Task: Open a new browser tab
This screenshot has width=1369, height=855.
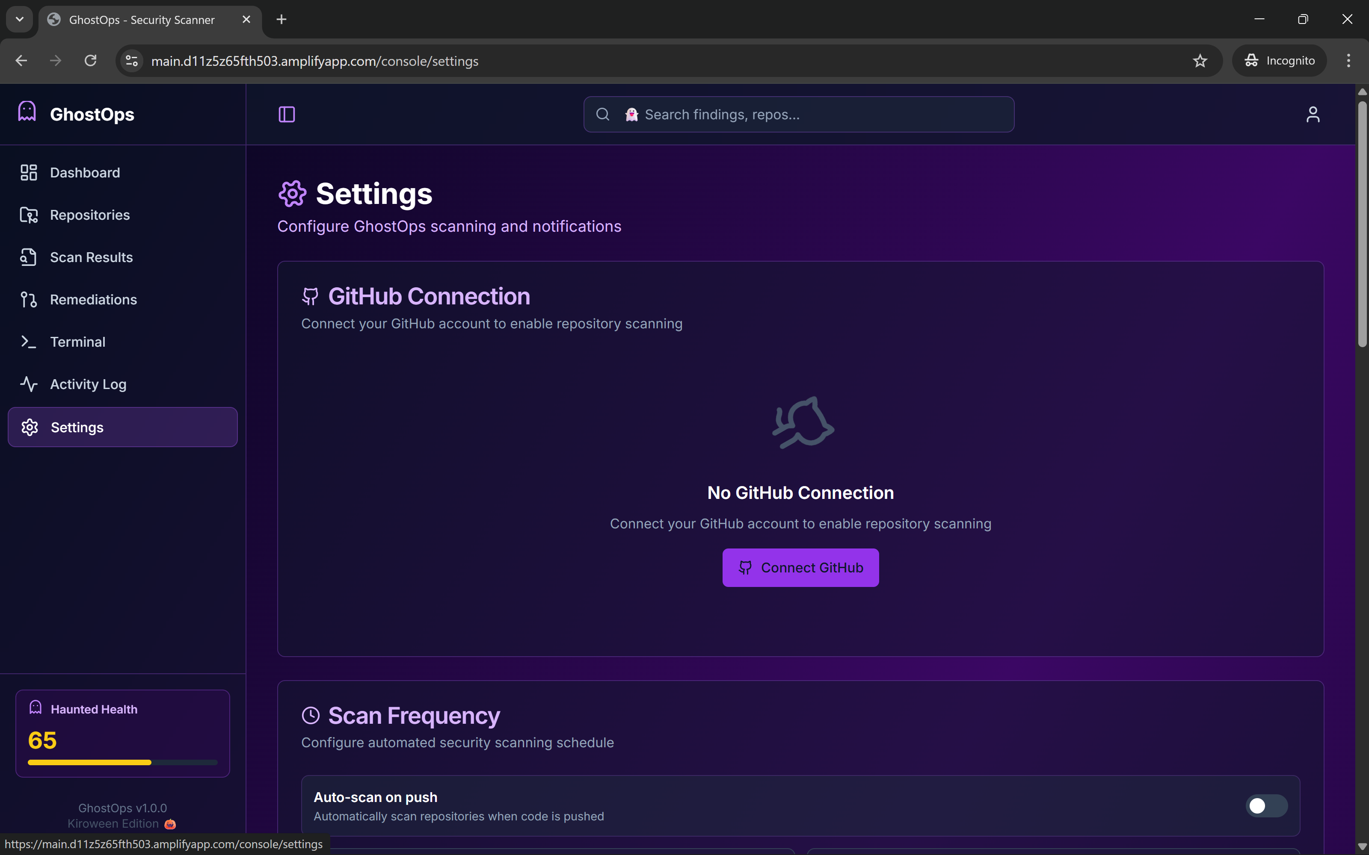Action: coord(281,19)
